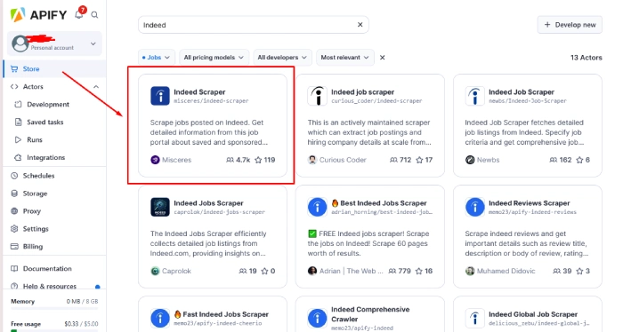
Task: Open Indeed Job Scraper by Newbs
Action: (x=528, y=125)
